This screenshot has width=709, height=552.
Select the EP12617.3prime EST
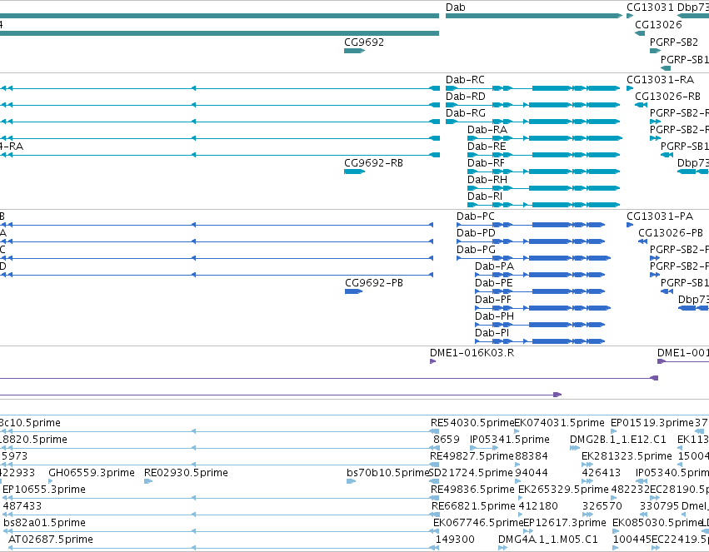pos(527,532)
